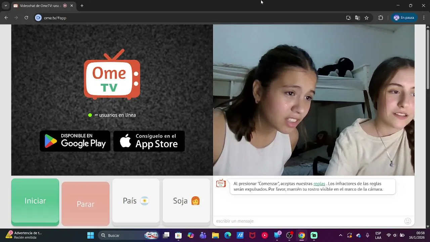Open a new browser tab
The height and width of the screenshot is (242, 430).
[82, 6]
